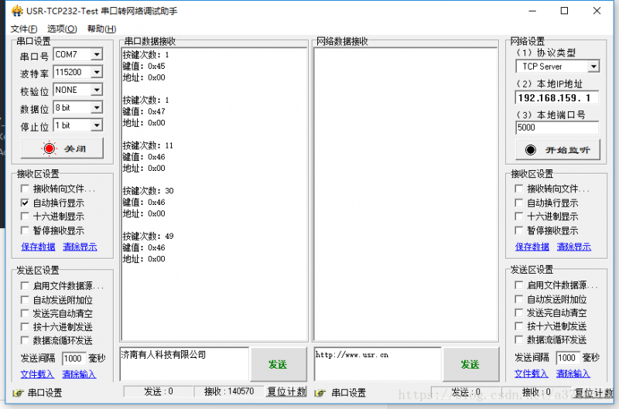
Task: Click the serial 发送间隔 1000 field
Action: pyautogui.click(x=74, y=359)
